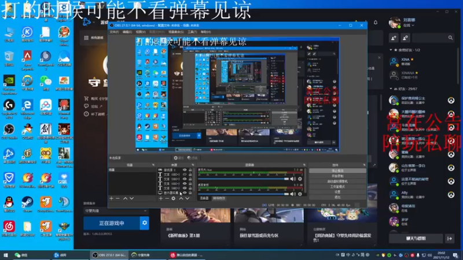
Task: Toggle lock on game capture source
Action: point(190,170)
